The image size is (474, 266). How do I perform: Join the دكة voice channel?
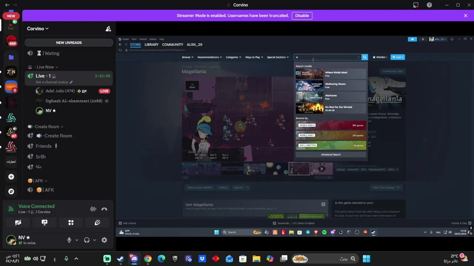pos(69,167)
